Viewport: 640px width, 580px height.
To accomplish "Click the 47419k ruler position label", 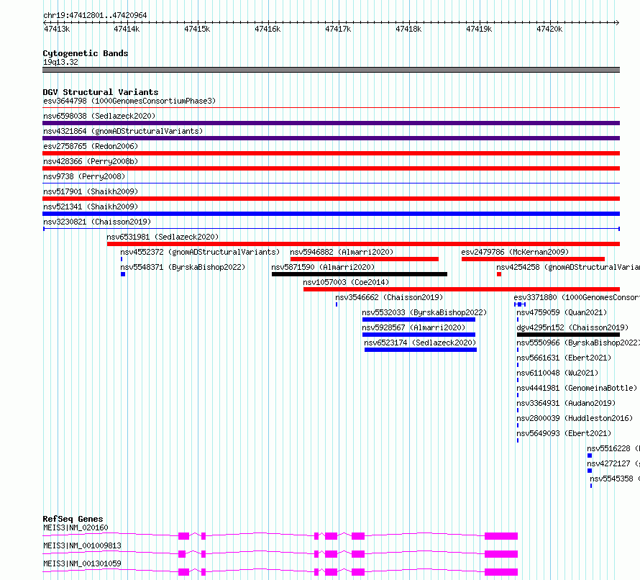I will click(x=479, y=29).
